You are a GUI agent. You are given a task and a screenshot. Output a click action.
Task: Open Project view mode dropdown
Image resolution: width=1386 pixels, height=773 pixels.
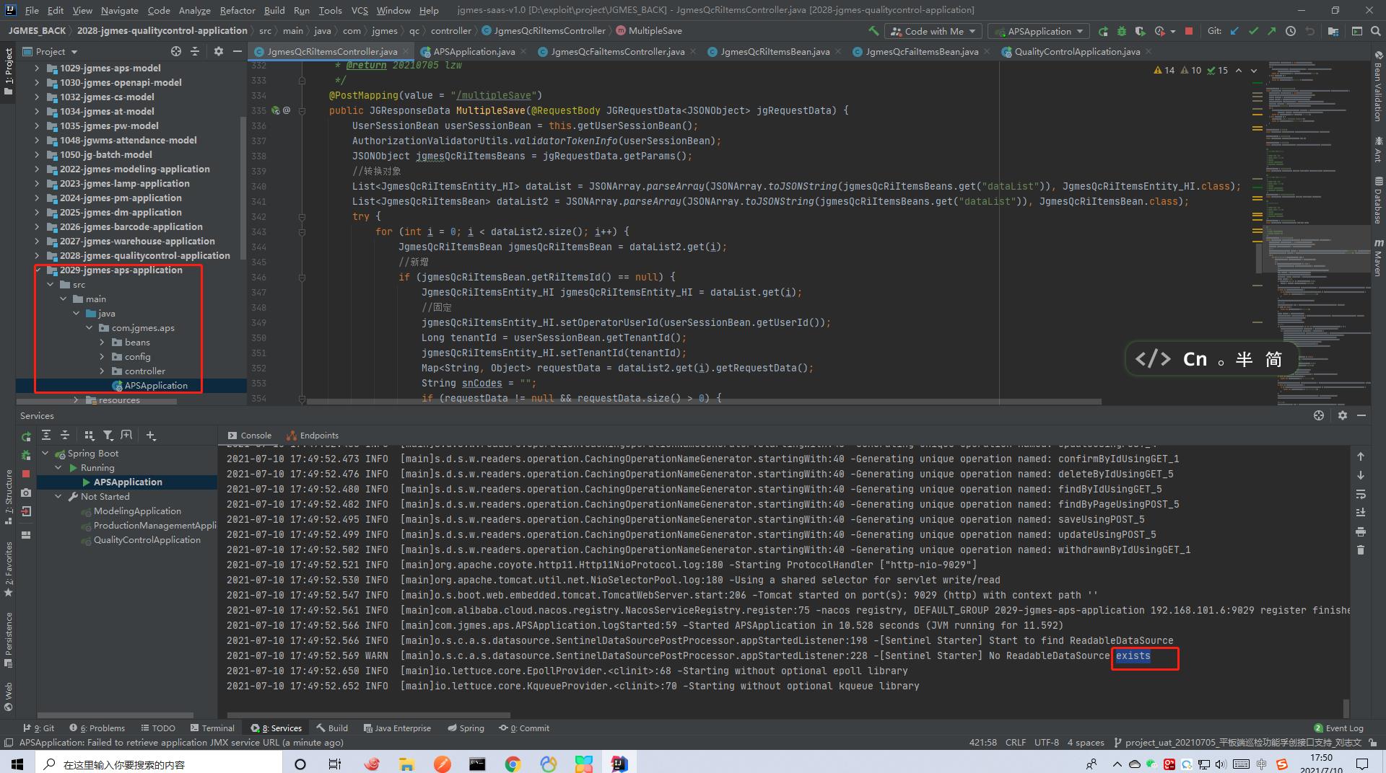pos(51,51)
